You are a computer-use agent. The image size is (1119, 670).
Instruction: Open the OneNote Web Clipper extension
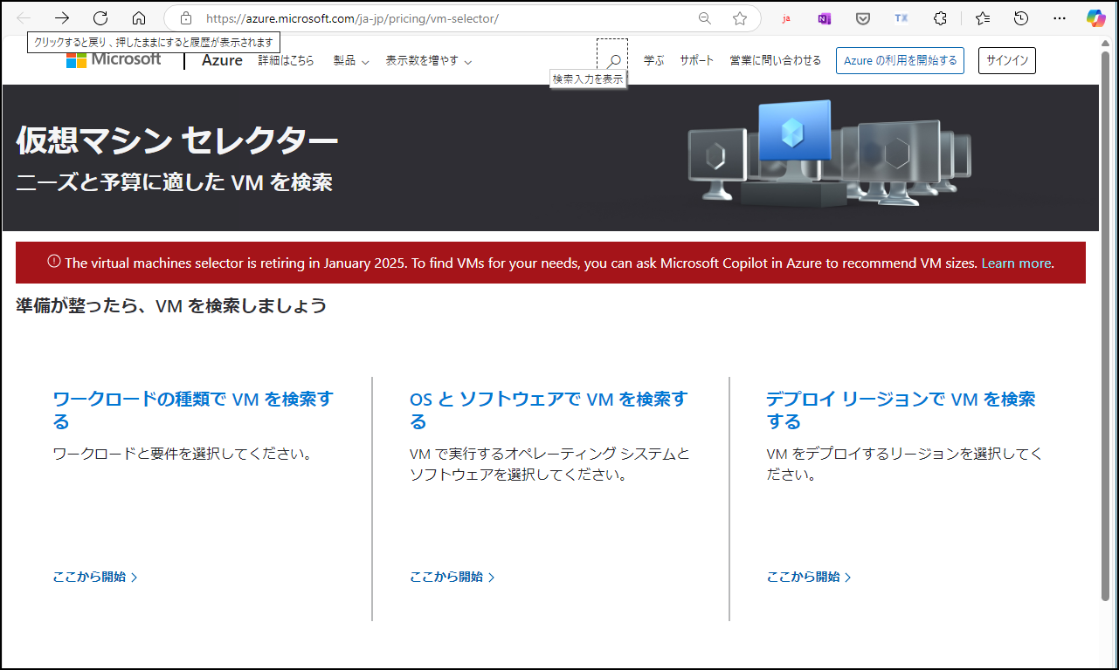[822, 18]
